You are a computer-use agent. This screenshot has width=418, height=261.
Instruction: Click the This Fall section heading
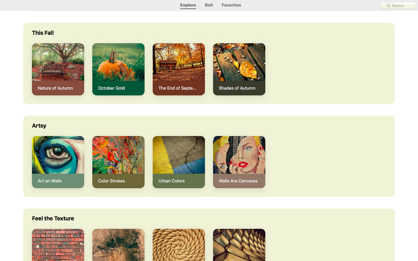click(x=43, y=33)
